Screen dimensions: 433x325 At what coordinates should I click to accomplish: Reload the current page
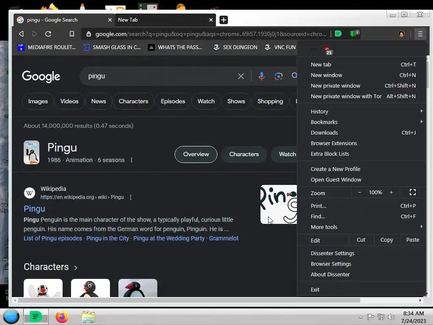click(48, 34)
